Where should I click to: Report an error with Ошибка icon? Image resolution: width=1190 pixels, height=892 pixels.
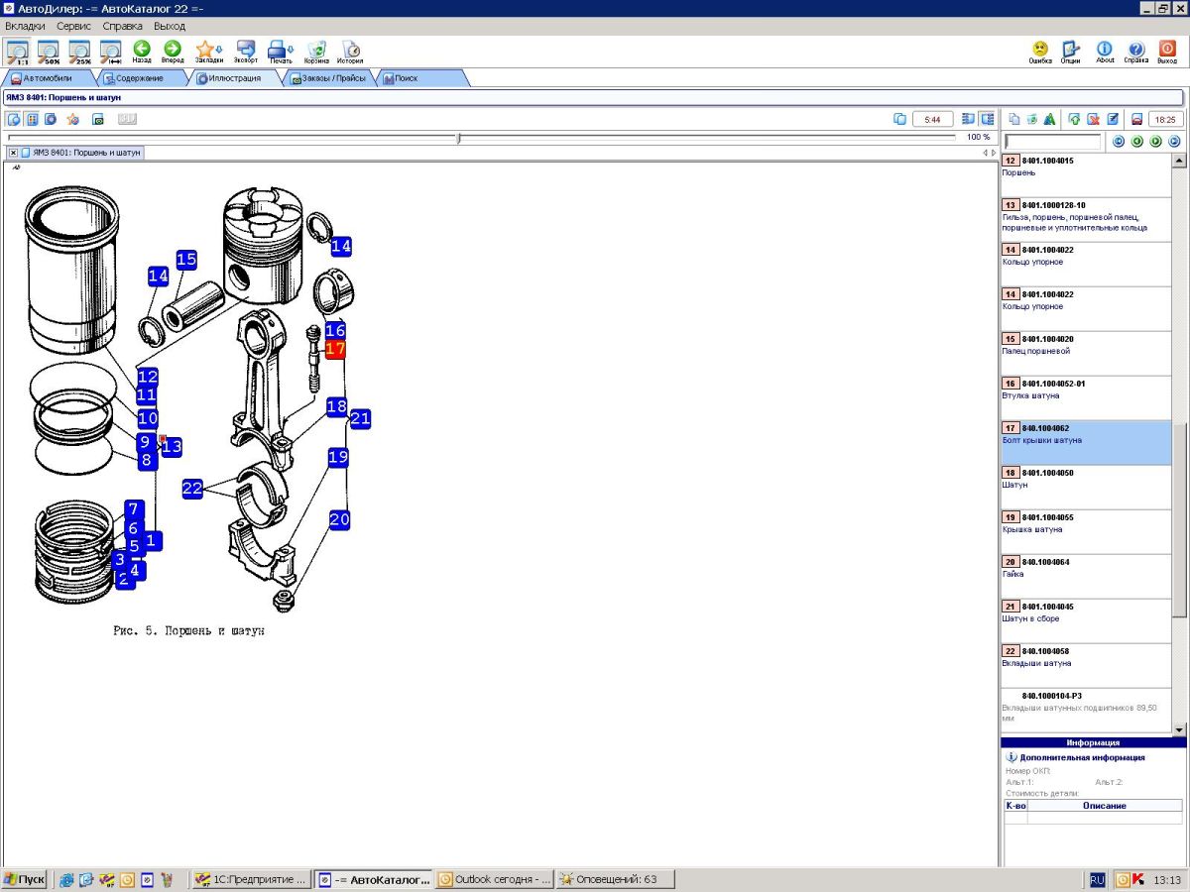(1039, 50)
